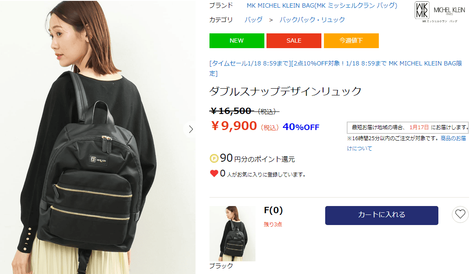Click the red heart favorites count icon
The height and width of the screenshot is (274, 473).
pyautogui.click(x=214, y=174)
